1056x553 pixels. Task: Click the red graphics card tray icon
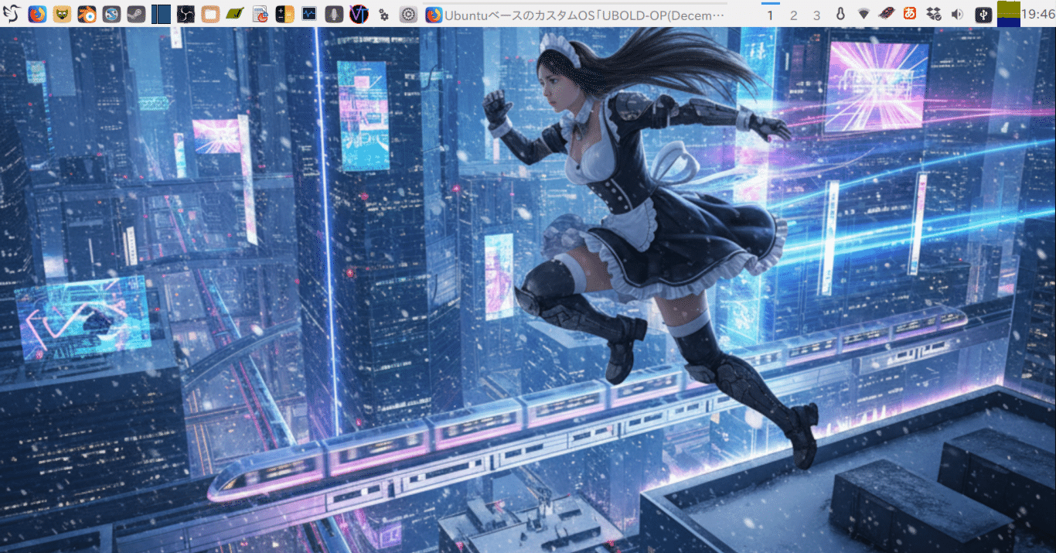(887, 14)
